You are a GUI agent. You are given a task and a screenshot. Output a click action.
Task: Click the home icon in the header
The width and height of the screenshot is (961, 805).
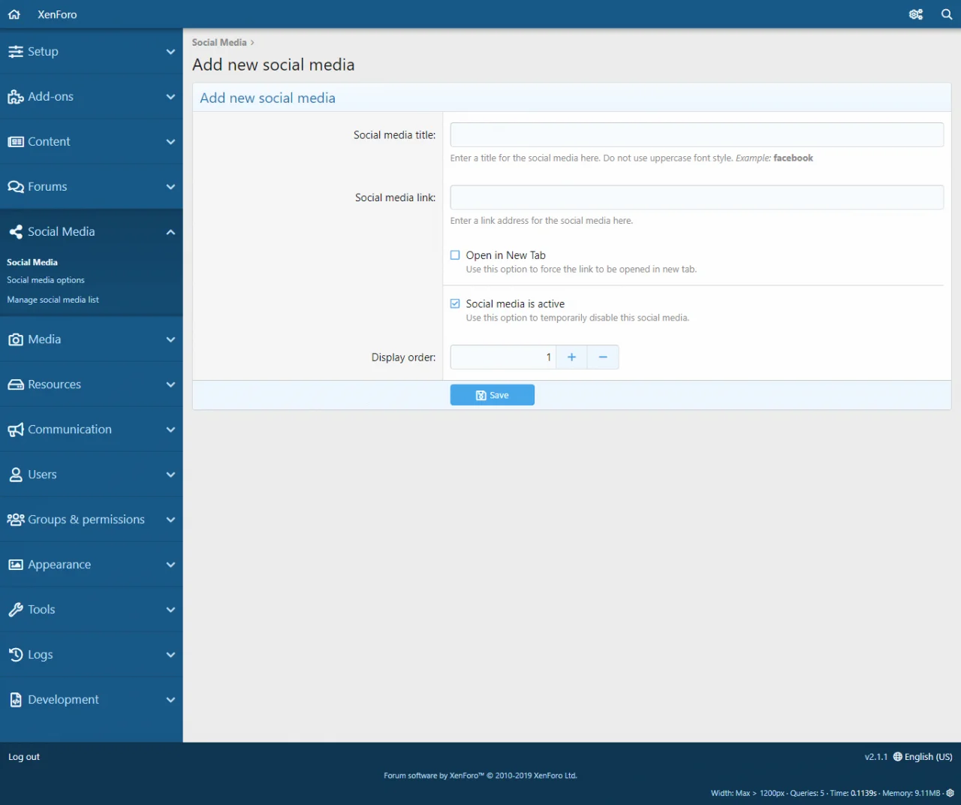pyautogui.click(x=14, y=14)
